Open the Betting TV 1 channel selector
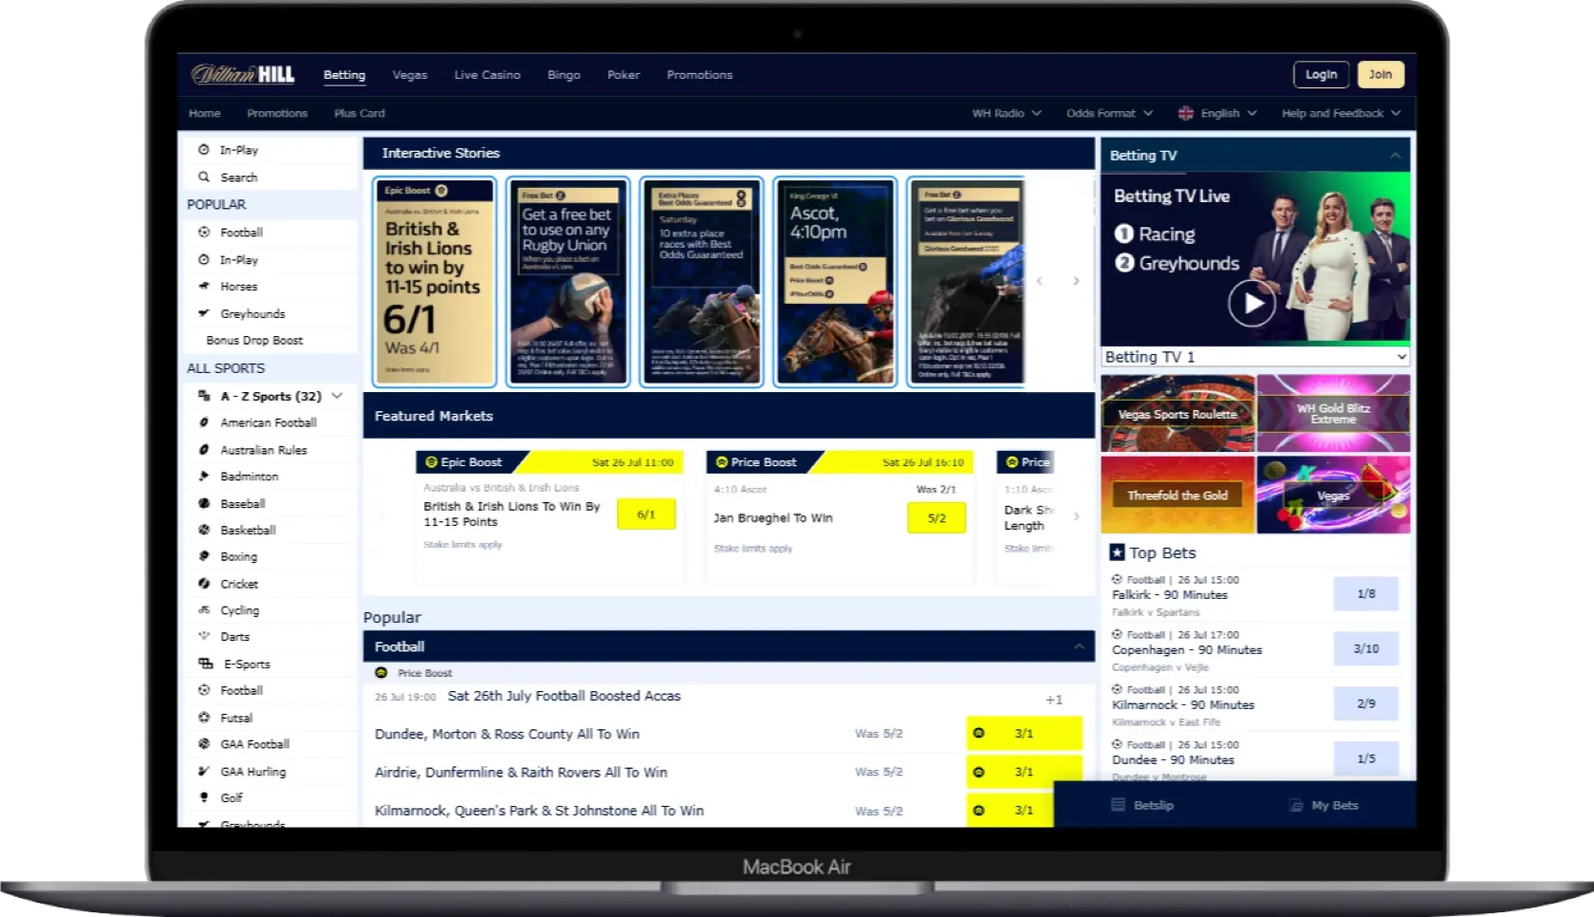 1255,357
